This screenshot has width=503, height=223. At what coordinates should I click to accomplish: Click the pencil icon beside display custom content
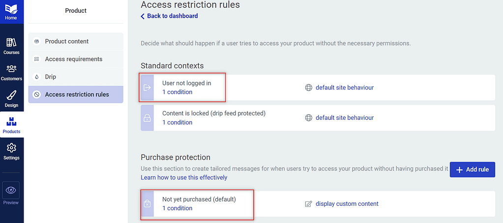pyautogui.click(x=308, y=204)
